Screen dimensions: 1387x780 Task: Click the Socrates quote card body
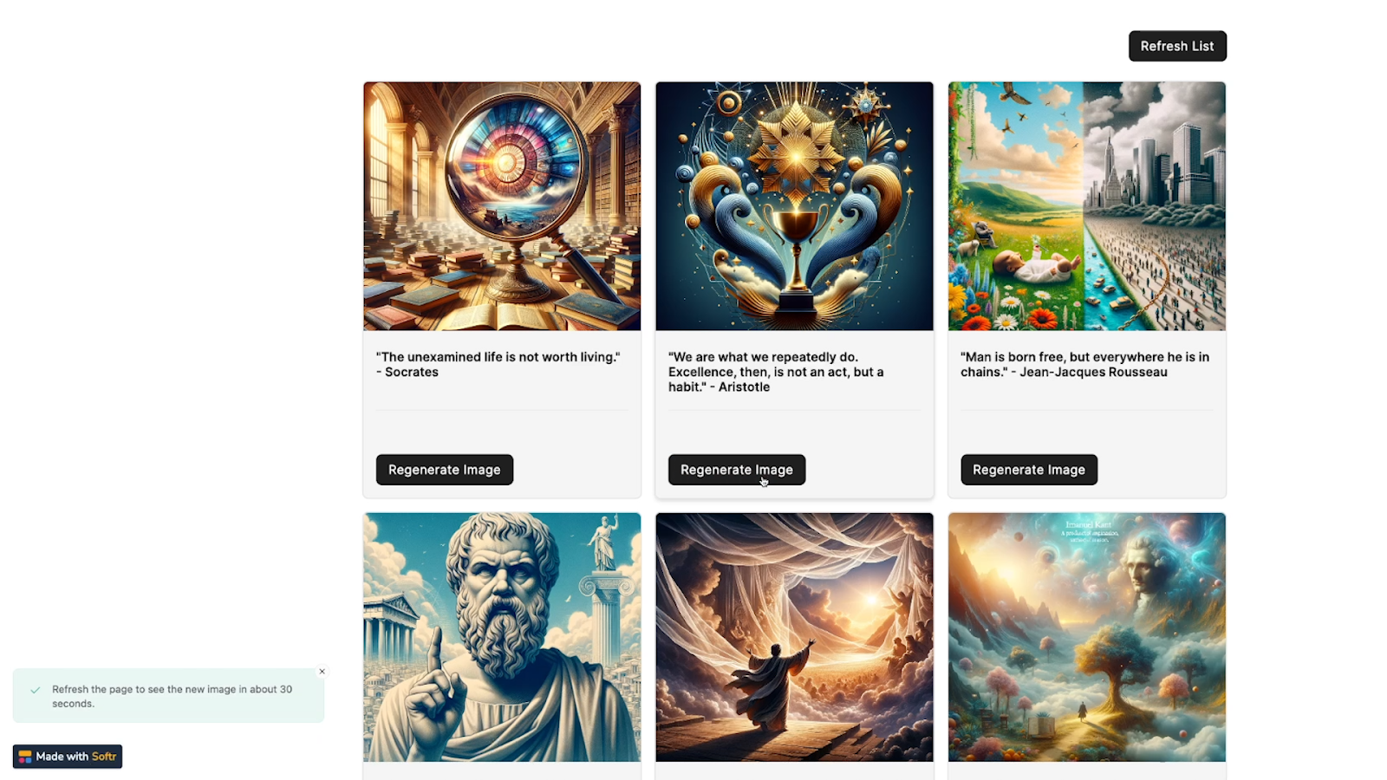tap(502, 414)
